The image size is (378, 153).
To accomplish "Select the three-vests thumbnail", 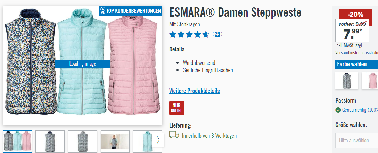I will tap(18, 142).
